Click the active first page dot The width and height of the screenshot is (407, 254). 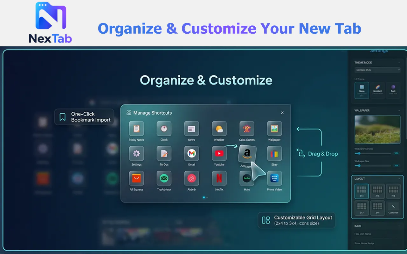coord(204,197)
